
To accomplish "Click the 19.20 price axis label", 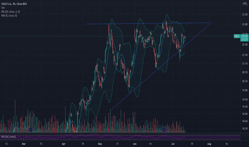I will [x=244, y=107].
